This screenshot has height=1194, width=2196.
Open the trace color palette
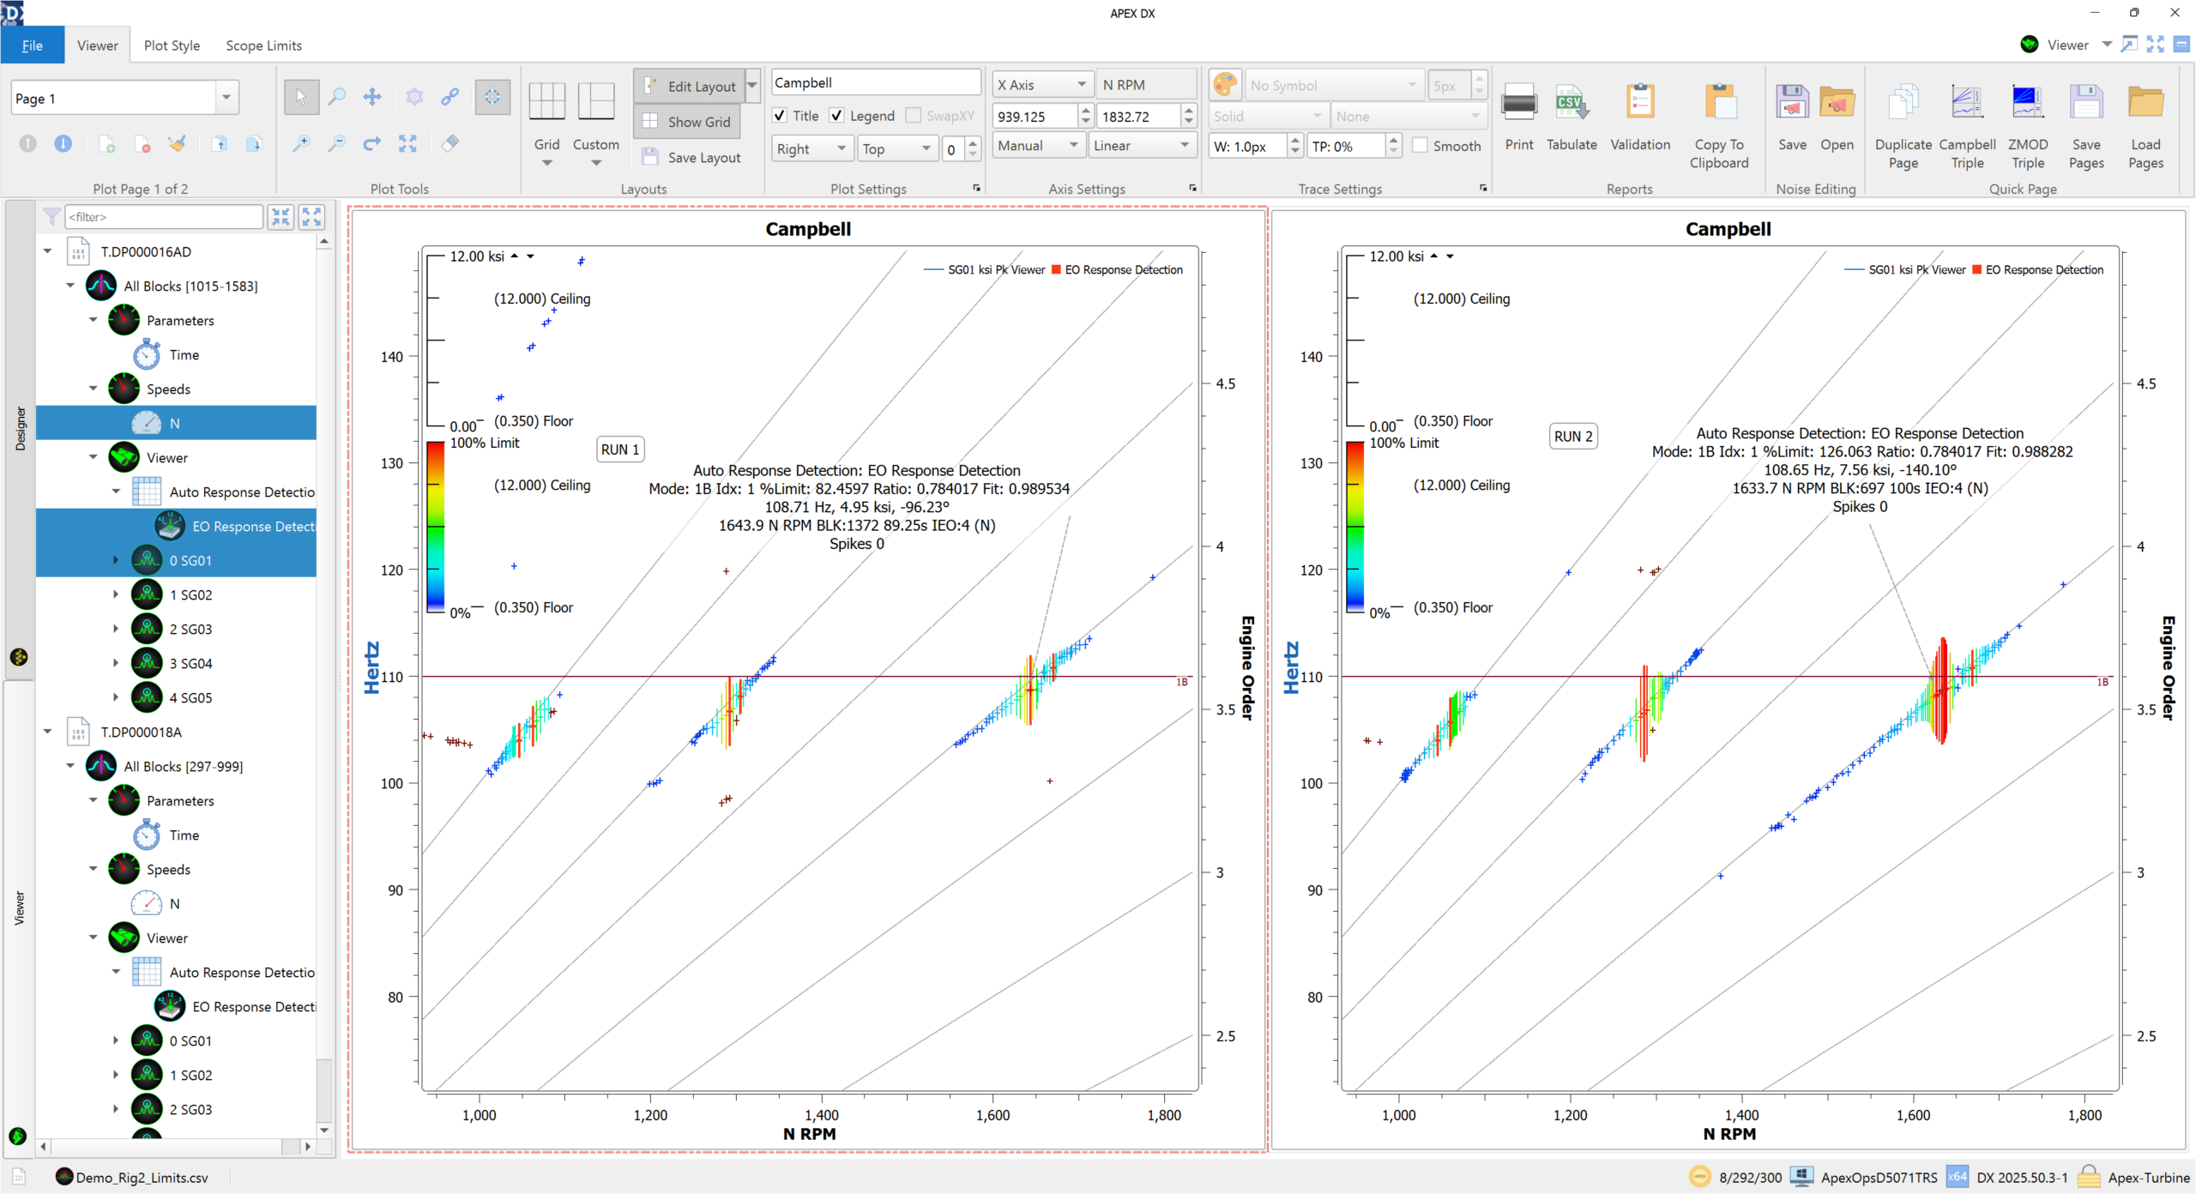point(1224,85)
